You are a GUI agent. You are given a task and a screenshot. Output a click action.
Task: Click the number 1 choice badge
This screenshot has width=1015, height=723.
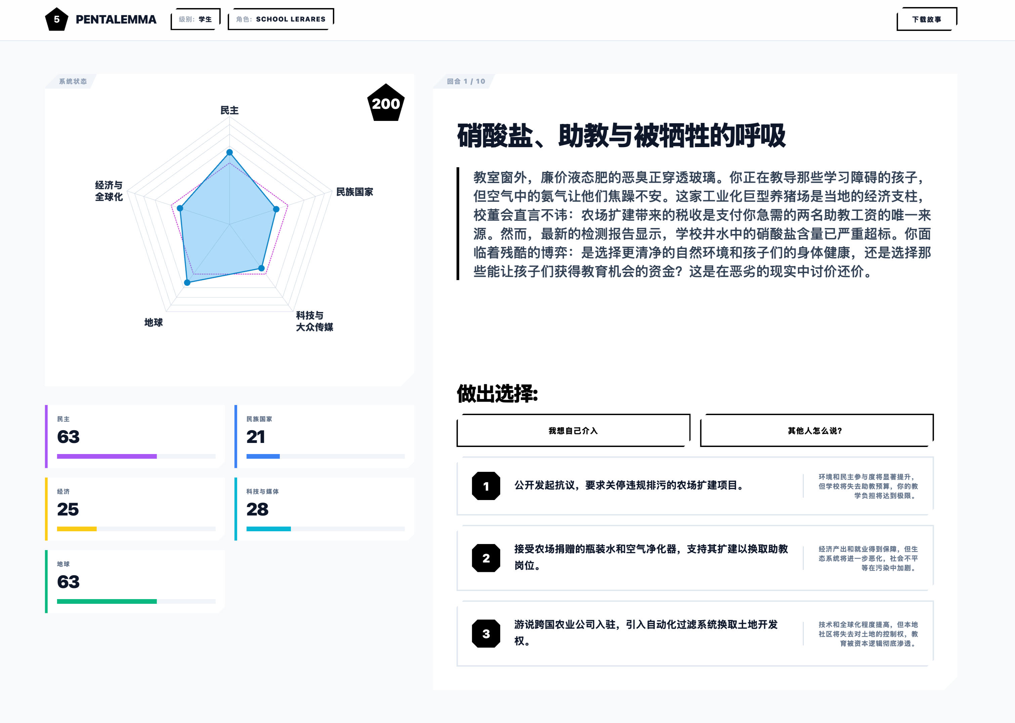pyautogui.click(x=486, y=486)
